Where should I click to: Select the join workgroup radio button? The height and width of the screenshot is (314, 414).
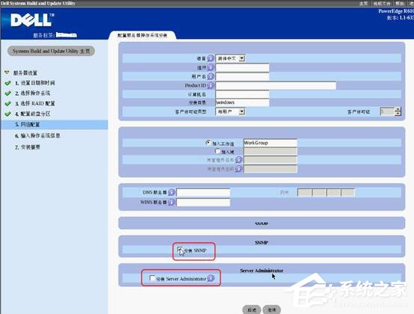[x=208, y=143]
